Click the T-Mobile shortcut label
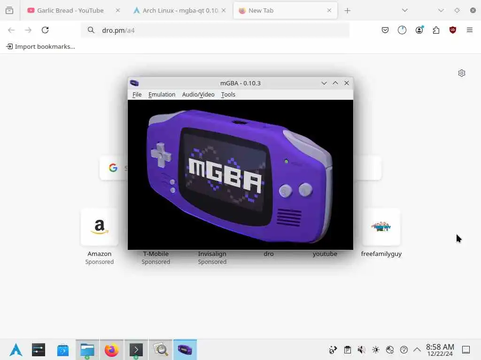The height and width of the screenshot is (360, 481). click(156, 254)
